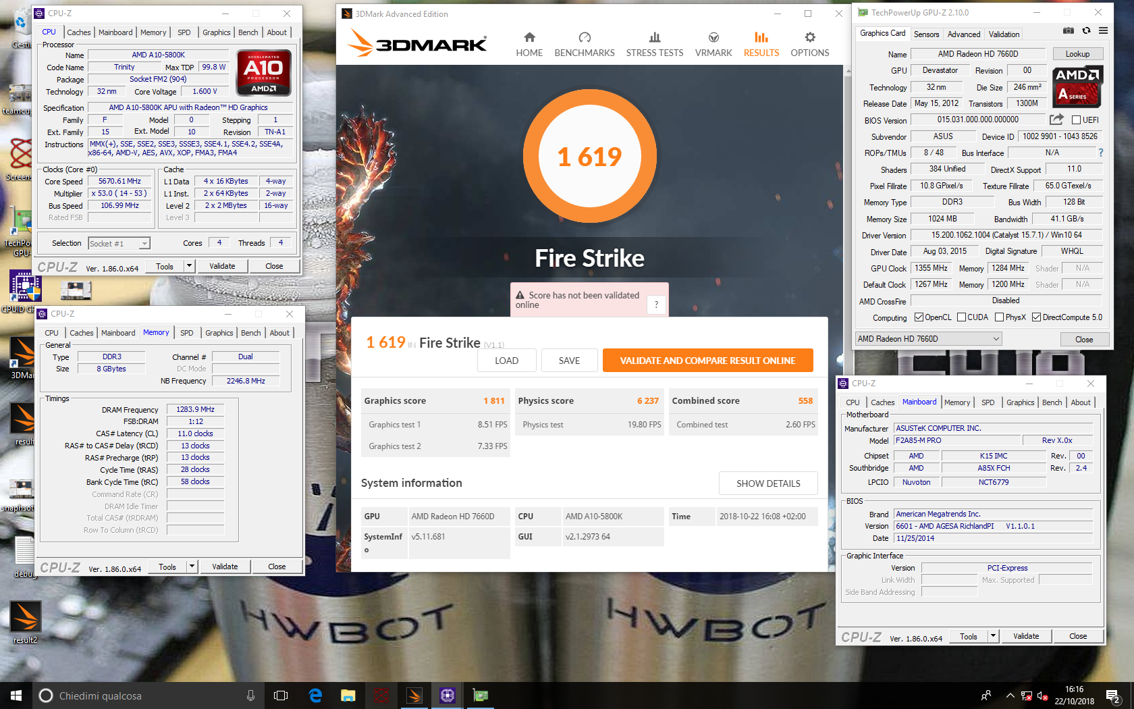Image resolution: width=1134 pixels, height=709 pixels.
Task: Expand Tools dropdown arrow in Mainboard CPU-Z window
Action: tap(993, 636)
